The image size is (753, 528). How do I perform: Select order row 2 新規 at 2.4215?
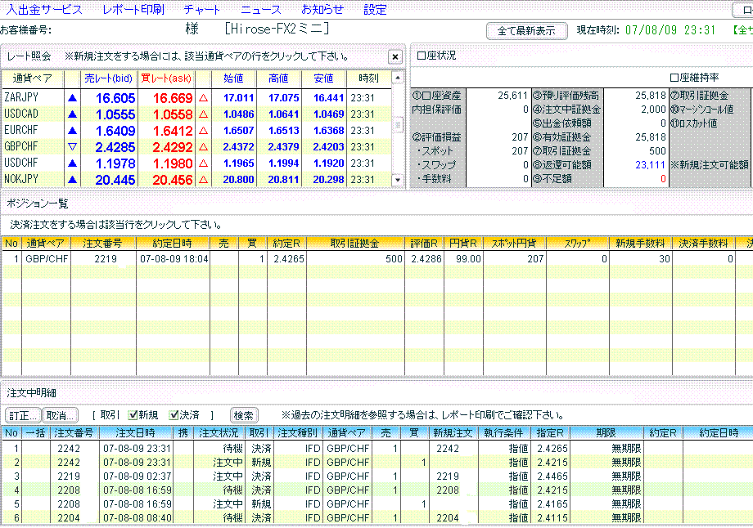[375, 463]
